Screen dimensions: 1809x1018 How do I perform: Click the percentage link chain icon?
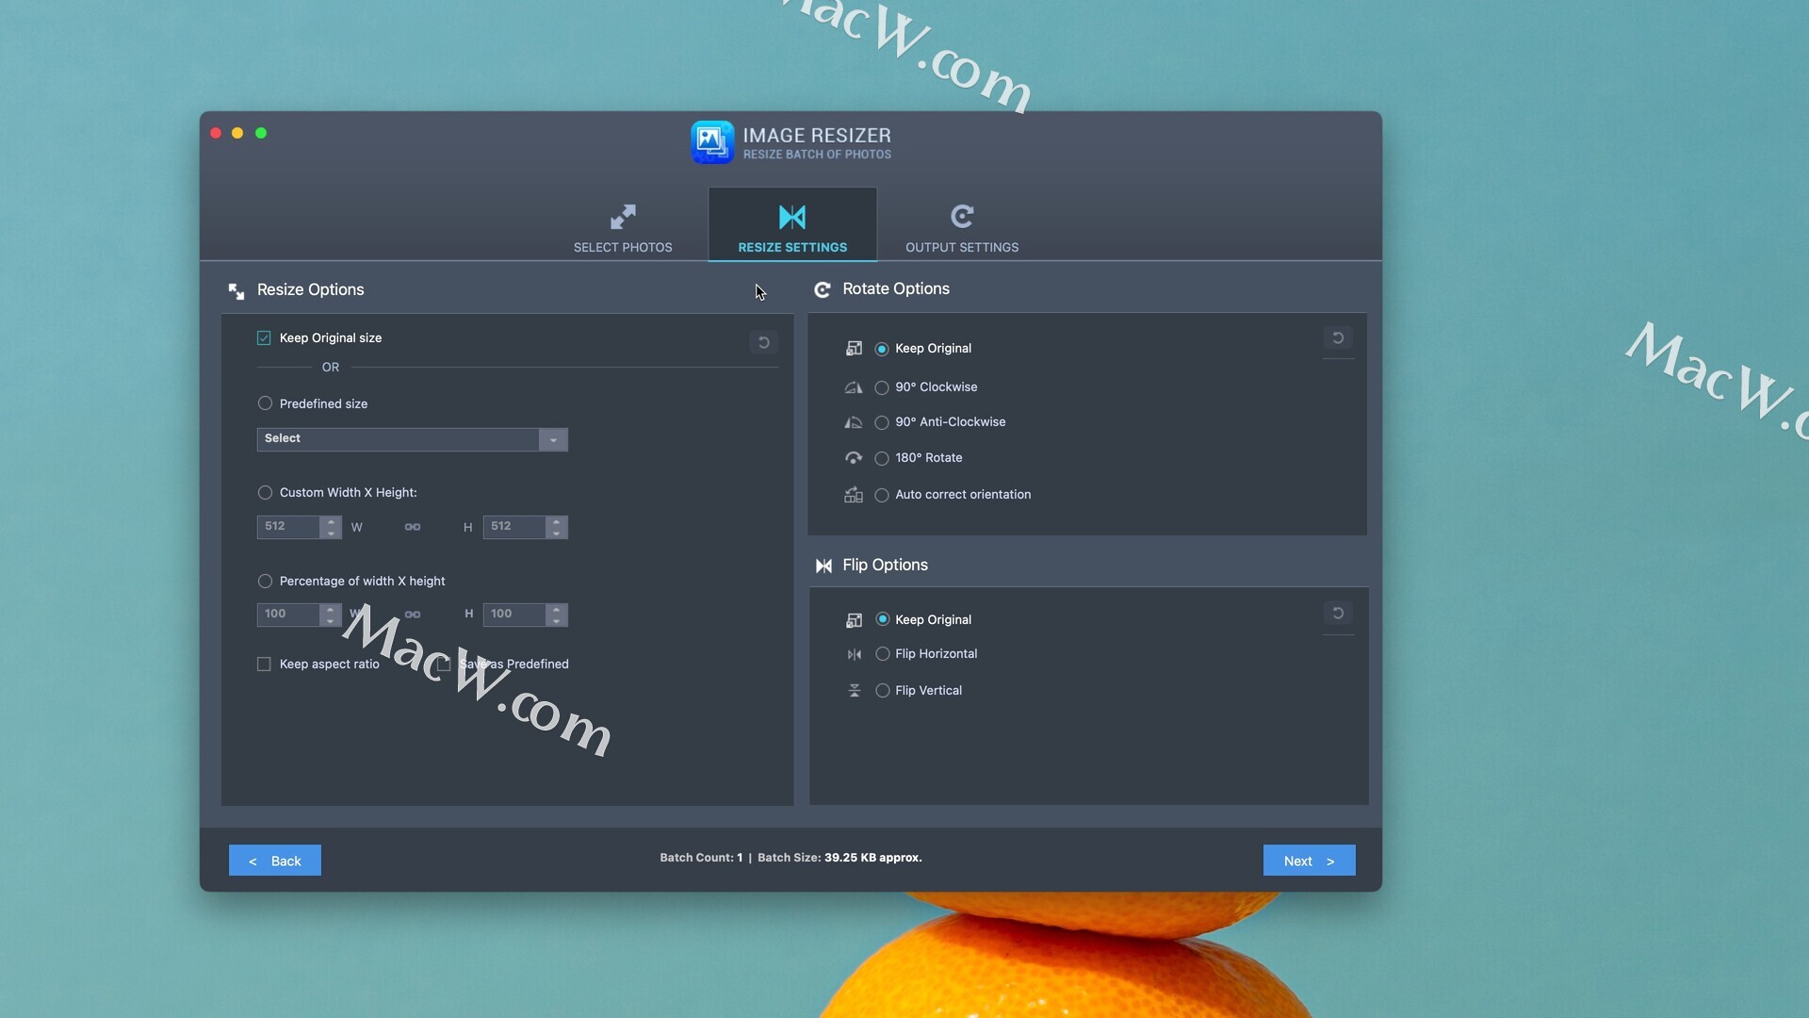coord(413,615)
